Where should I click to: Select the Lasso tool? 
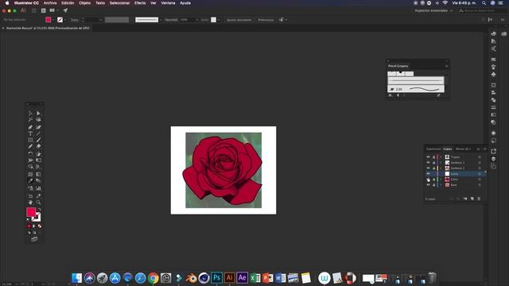[x=38, y=120]
